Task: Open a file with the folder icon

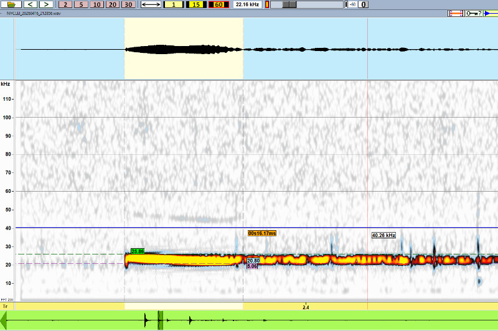Action: tap(14, 4)
